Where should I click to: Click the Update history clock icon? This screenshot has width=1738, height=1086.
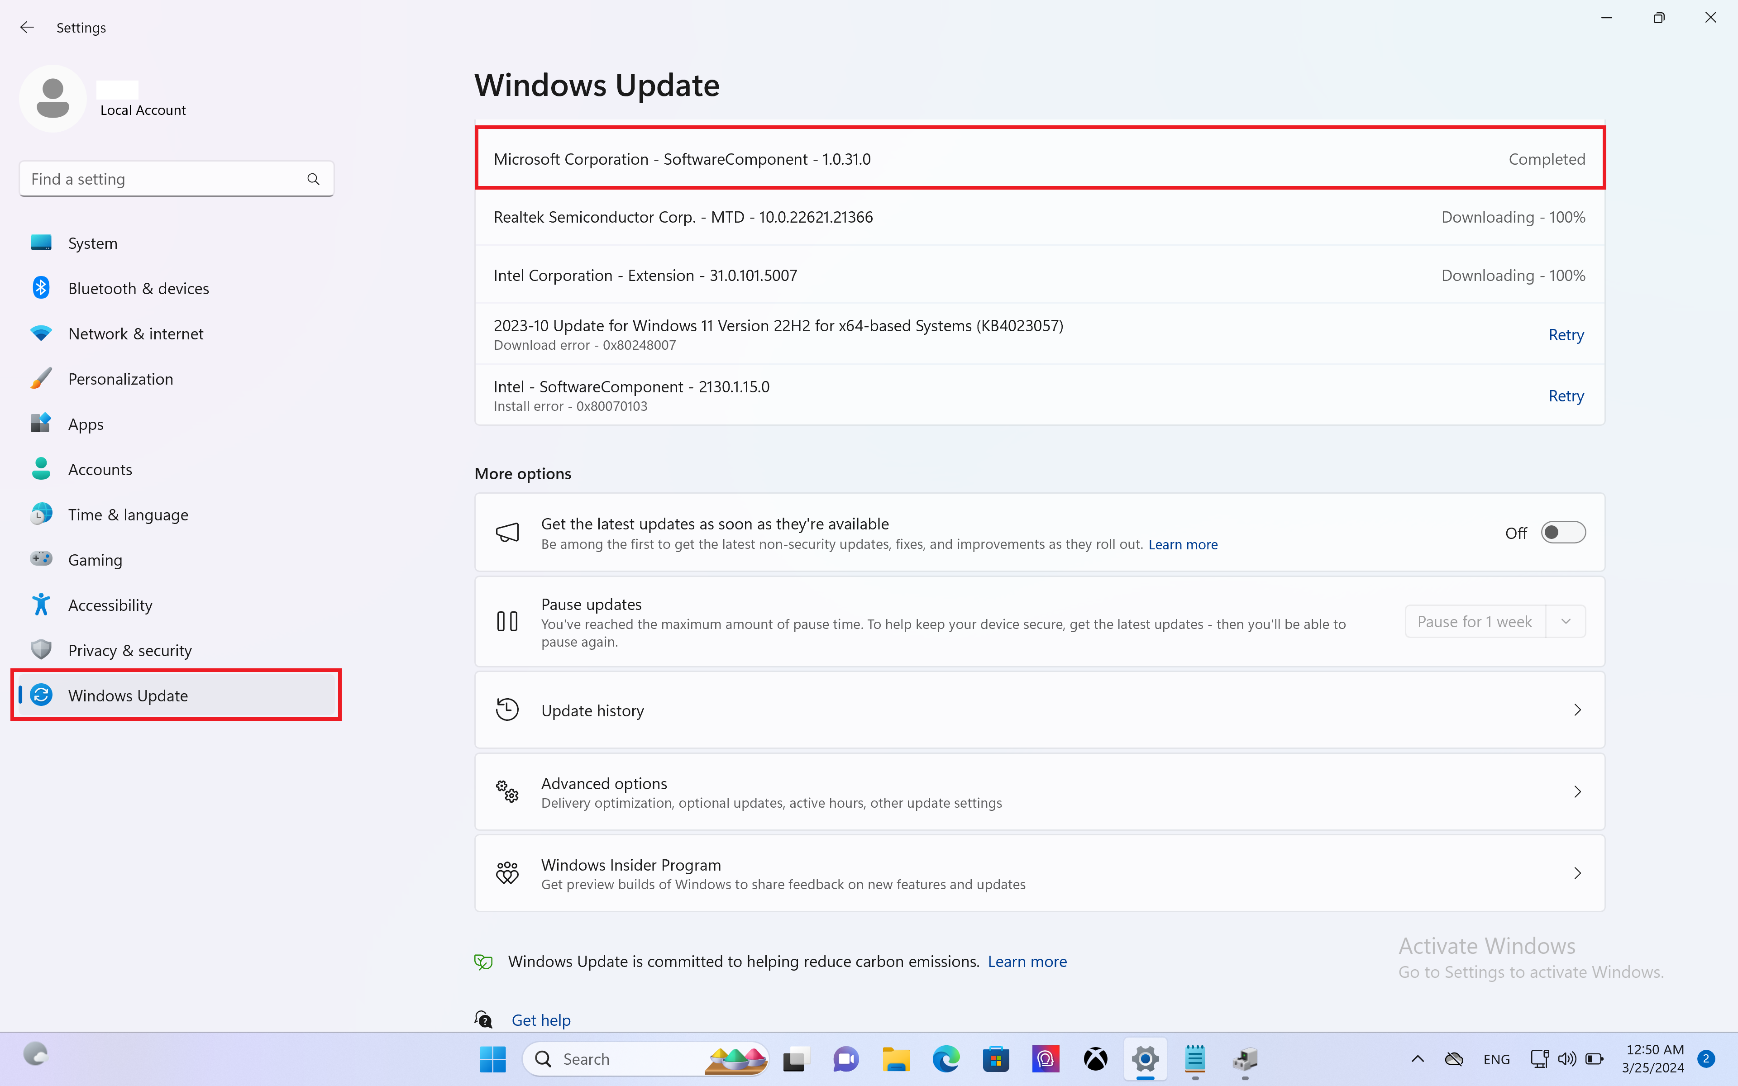click(x=507, y=710)
